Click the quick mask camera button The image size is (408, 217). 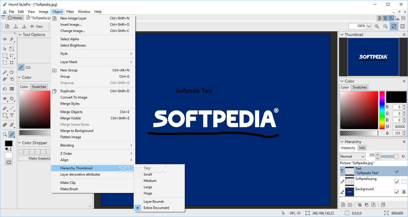pyautogui.click(x=9, y=162)
